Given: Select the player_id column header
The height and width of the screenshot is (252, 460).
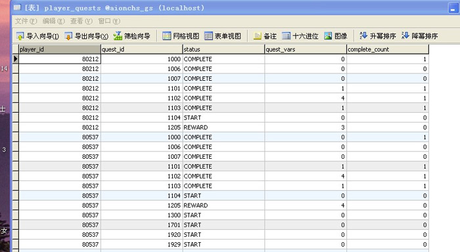Looking at the screenshot, I should click(60, 49).
